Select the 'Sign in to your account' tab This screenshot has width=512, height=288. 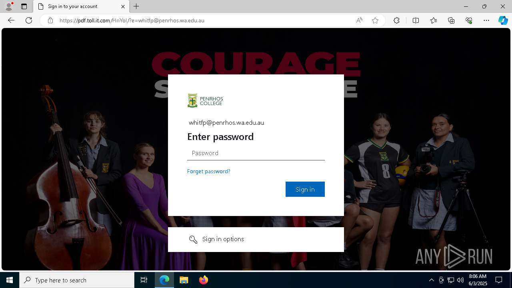(x=81, y=6)
